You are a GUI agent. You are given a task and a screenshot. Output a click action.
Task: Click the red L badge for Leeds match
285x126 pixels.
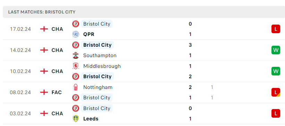tap(276, 114)
